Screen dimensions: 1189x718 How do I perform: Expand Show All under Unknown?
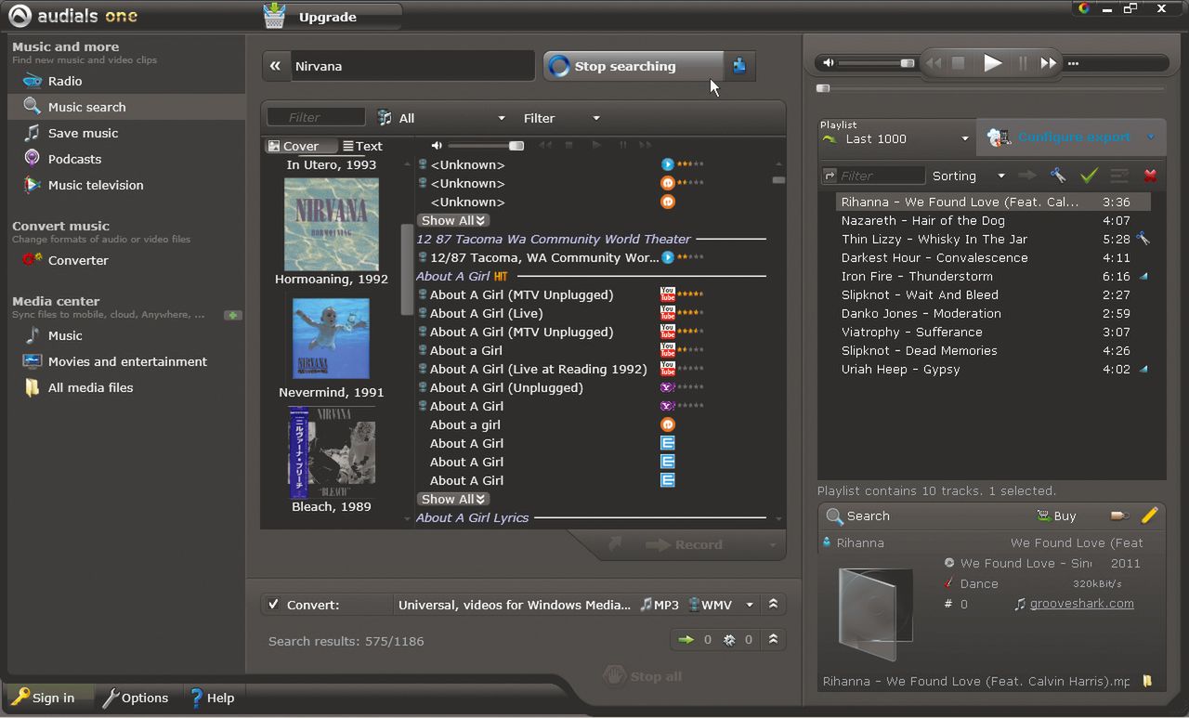point(452,220)
